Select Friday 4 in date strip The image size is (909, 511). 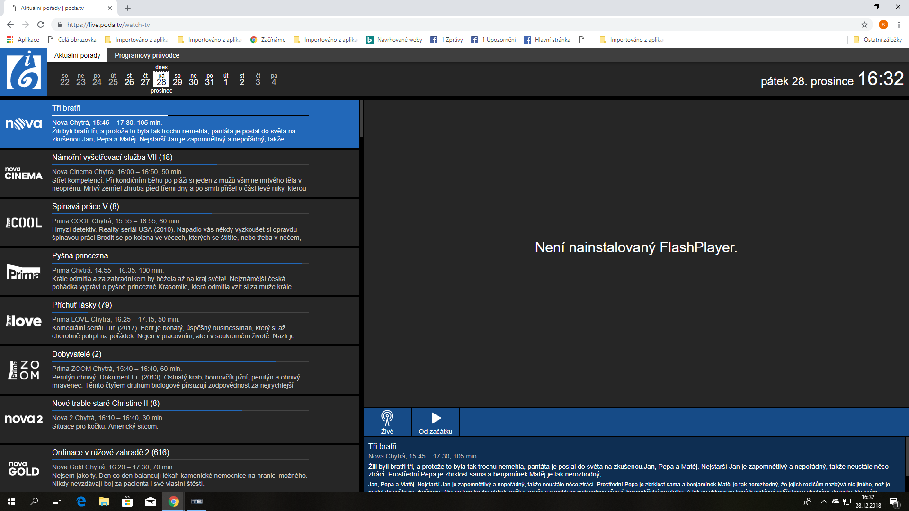pyautogui.click(x=274, y=79)
